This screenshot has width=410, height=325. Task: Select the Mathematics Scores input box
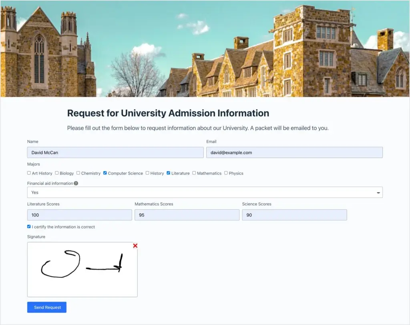click(187, 215)
